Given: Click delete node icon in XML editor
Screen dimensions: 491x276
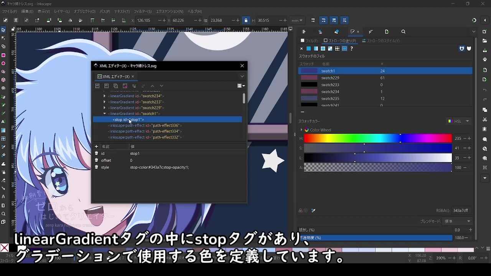Looking at the screenshot, I should [125, 86].
